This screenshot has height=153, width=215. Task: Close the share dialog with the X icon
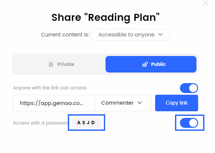(206, 3)
